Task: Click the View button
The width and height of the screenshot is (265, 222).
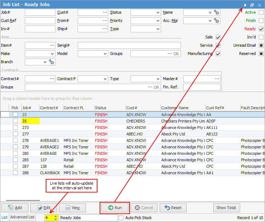Action: (x=72, y=208)
